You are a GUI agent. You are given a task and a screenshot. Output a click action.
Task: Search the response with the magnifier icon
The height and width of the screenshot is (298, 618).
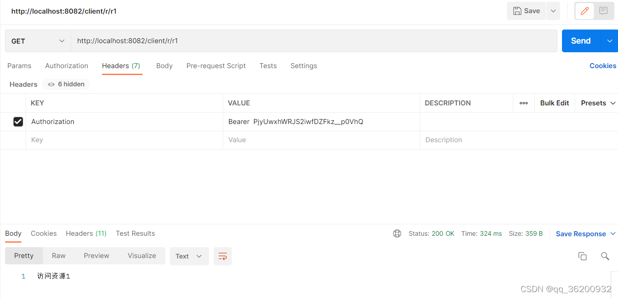(605, 256)
